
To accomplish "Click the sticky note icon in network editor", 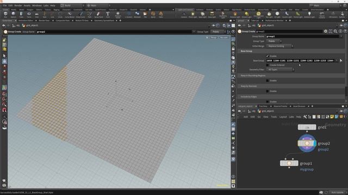I will (332, 117).
